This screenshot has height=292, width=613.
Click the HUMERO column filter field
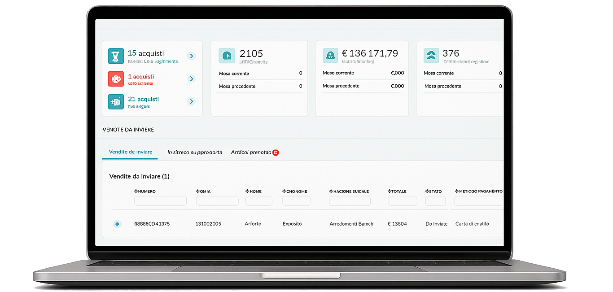click(x=160, y=201)
